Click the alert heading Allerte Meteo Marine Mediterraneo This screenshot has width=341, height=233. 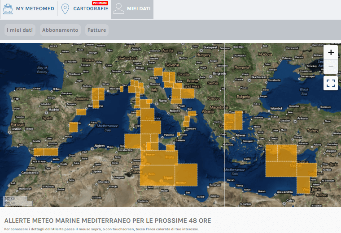[108, 220]
